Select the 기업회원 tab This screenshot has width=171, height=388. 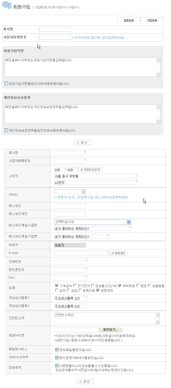(x=152, y=20)
